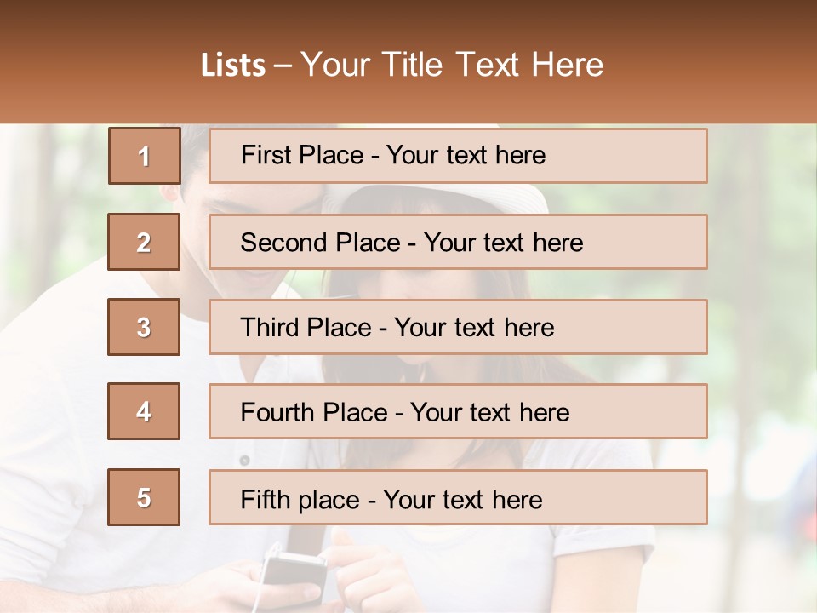
Task: Click the number 5 square
Action: coord(144,497)
